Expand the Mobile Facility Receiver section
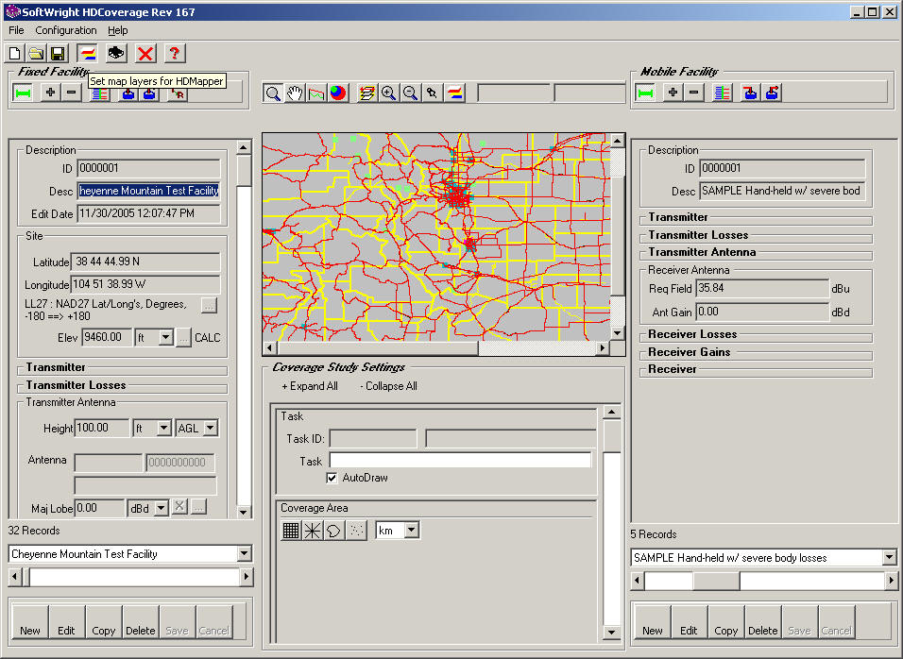The height and width of the screenshot is (659, 903). (673, 369)
